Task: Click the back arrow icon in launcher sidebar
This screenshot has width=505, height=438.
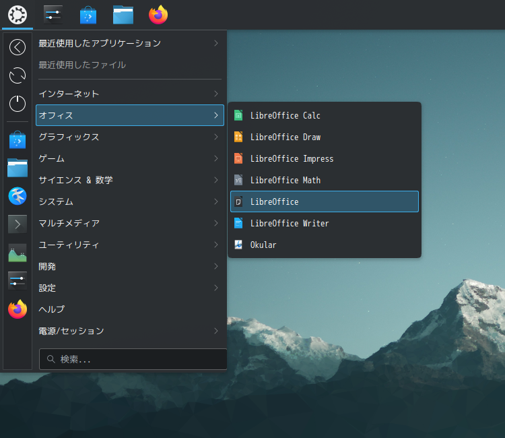Action: pos(18,47)
